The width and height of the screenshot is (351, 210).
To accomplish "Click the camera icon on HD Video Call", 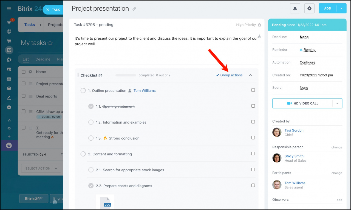I will pos(289,103).
